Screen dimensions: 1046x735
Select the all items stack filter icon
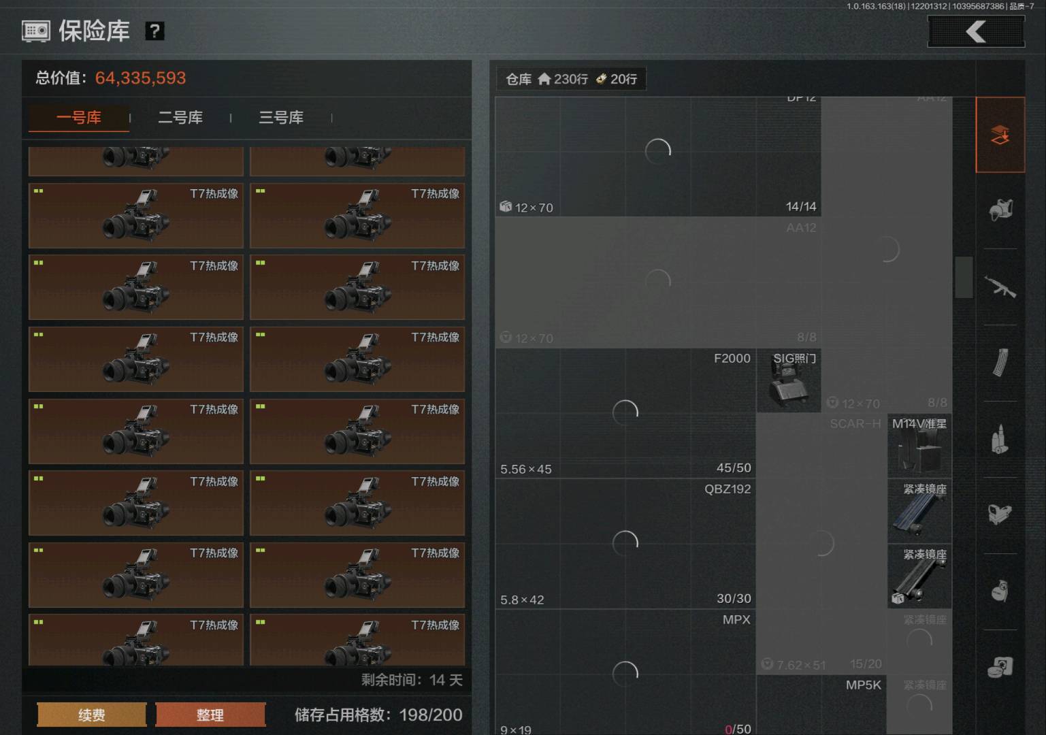[1000, 135]
